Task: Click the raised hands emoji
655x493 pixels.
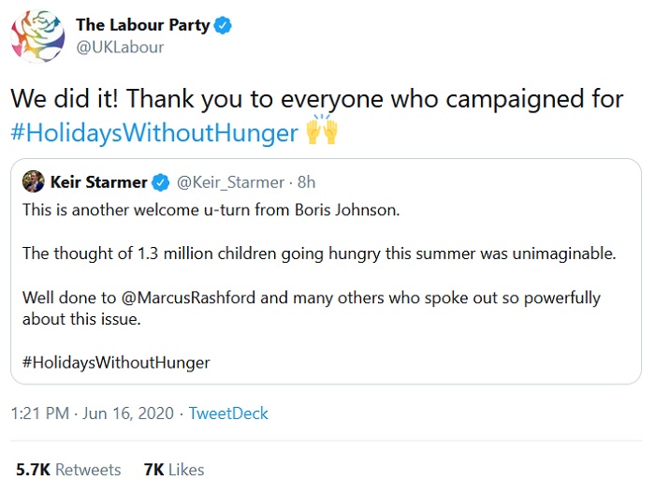Action: (321, 133)
